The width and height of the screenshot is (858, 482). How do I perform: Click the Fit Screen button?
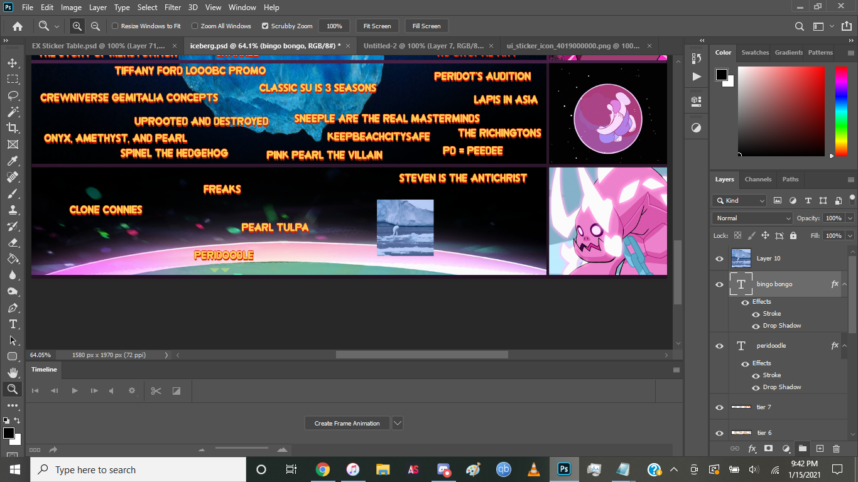click(377, 26)
